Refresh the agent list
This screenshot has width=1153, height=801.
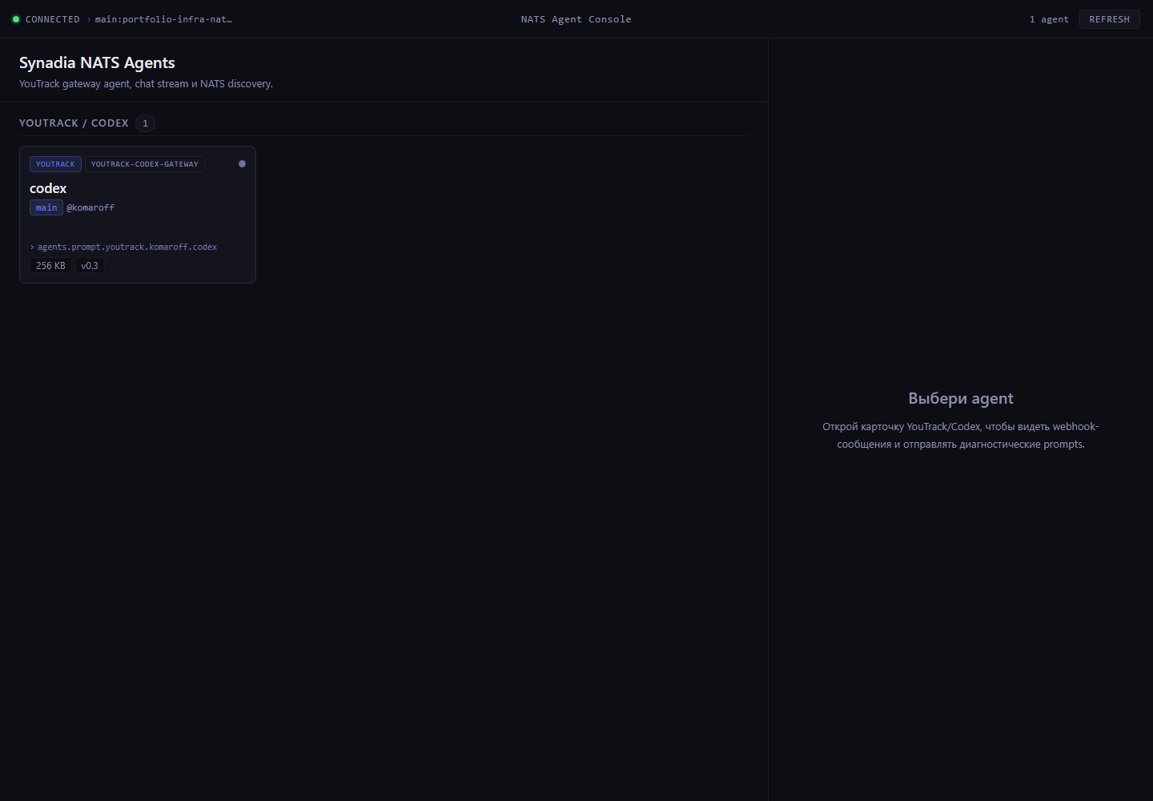[x=1109, y=19]
